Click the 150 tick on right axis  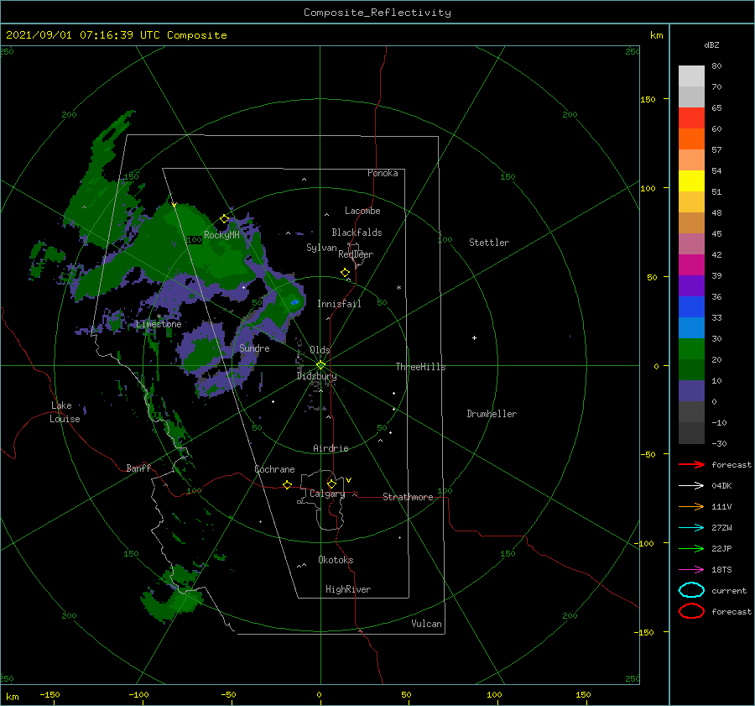tap(648, 99)
